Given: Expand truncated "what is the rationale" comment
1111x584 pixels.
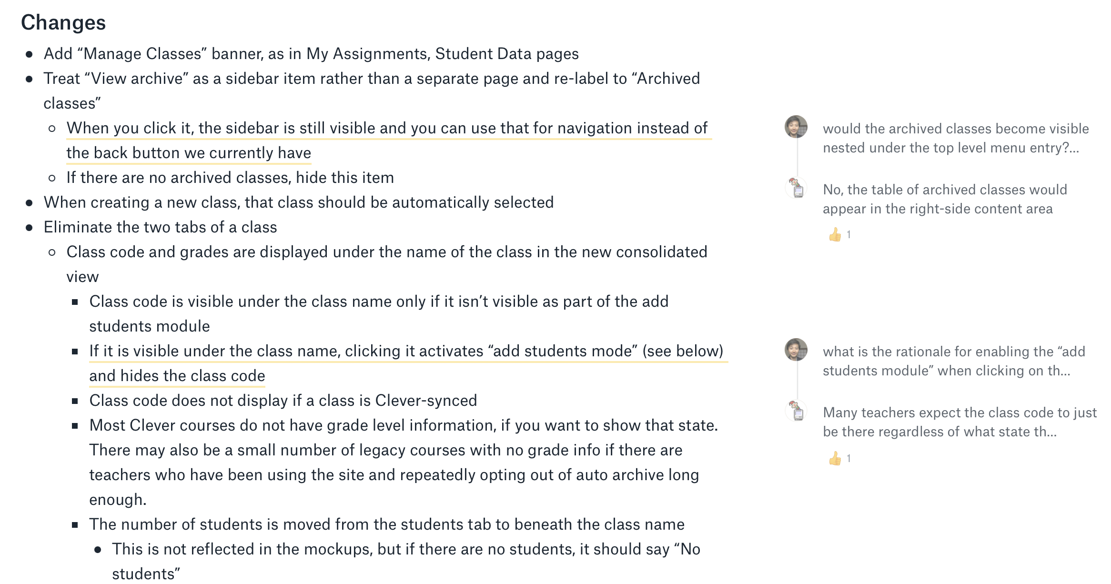Looking at the screenshot, I should click(x=953, y=361).
